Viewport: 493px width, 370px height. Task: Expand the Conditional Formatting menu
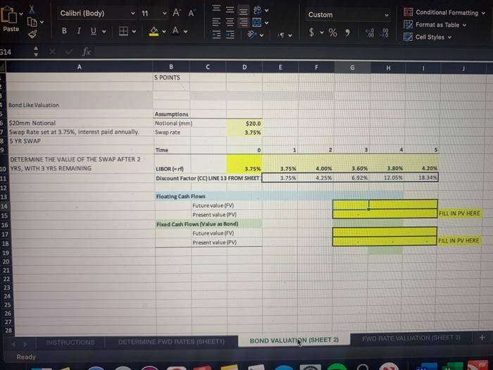[x=483, y=13]
